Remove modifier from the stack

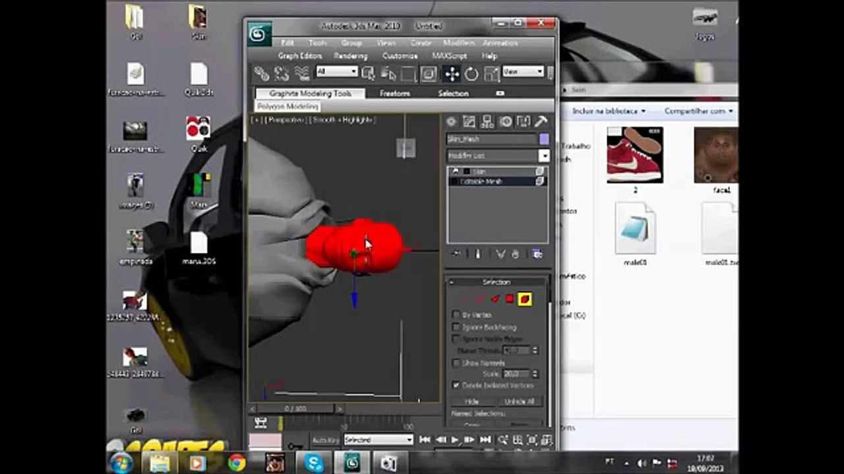(516, 254)
